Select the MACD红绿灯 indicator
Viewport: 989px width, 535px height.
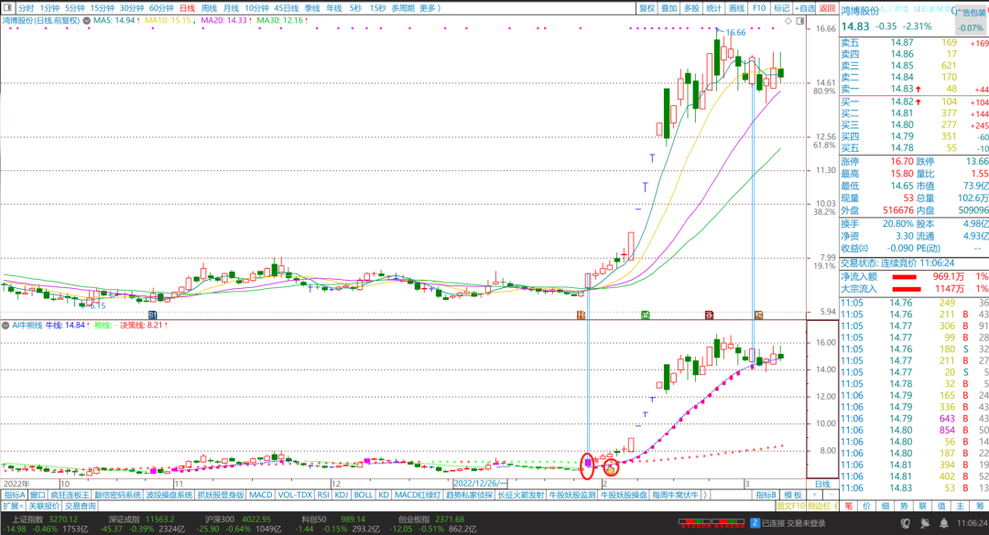pos(418,496)
